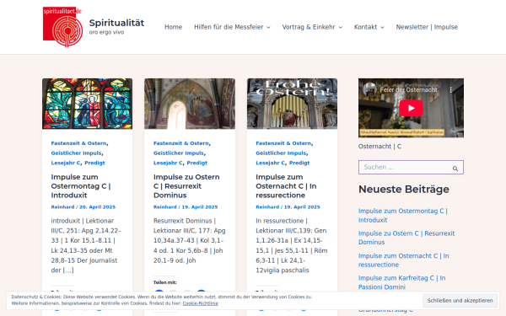The width and height of the screenshot is (506, 316).
Task: Open the YouTube video options menu
Action: coord(451,90)
